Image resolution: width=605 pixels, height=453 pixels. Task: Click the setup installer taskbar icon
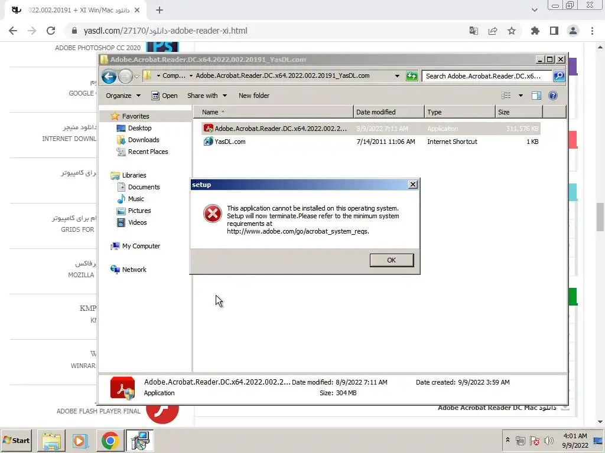(x=139, y=441)
